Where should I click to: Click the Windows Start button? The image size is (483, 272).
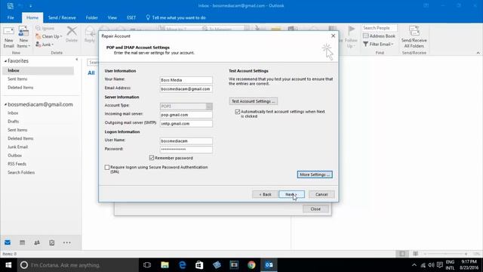pyautogui.click(x=8, y=265)
